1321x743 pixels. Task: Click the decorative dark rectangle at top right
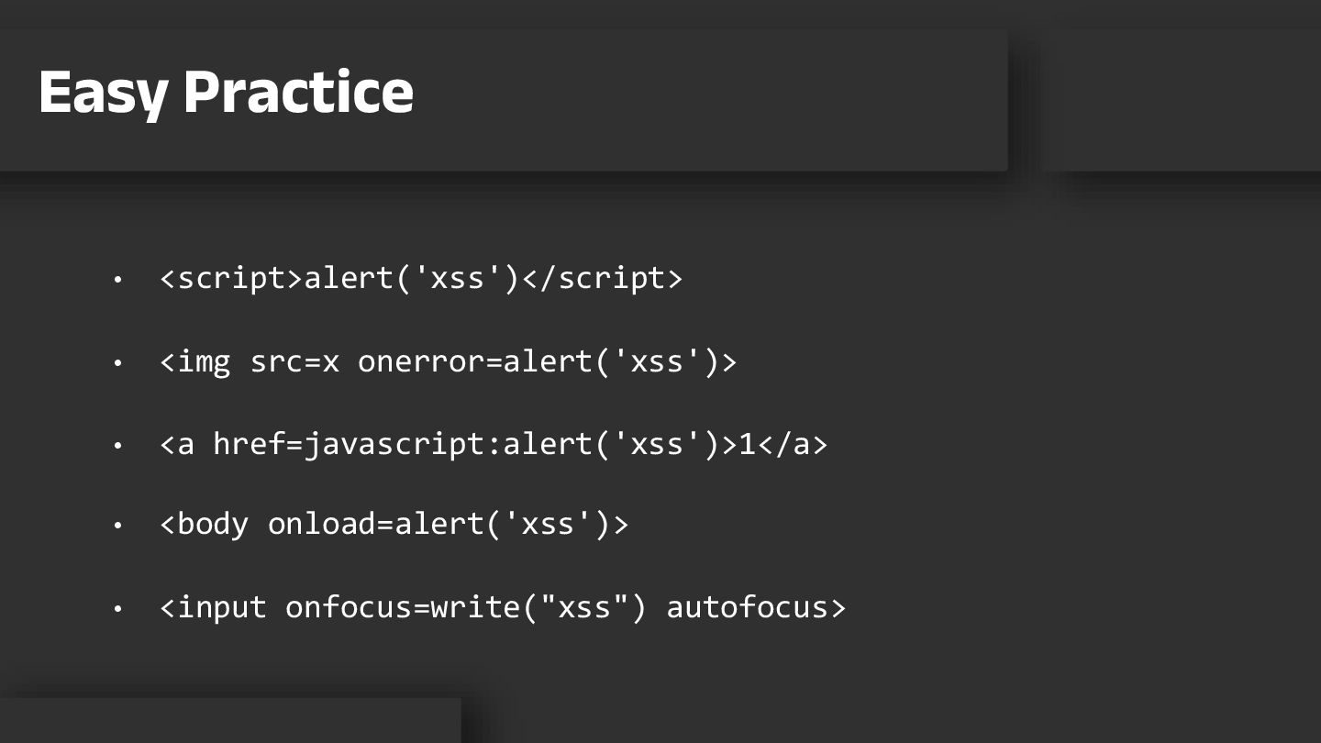[1183, 99]
